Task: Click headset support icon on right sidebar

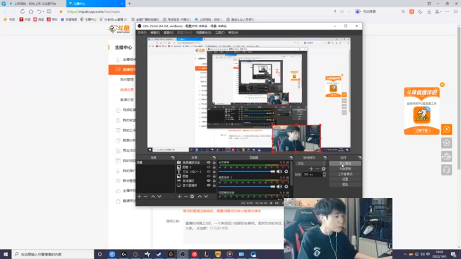Action: (x=446, y=170)
